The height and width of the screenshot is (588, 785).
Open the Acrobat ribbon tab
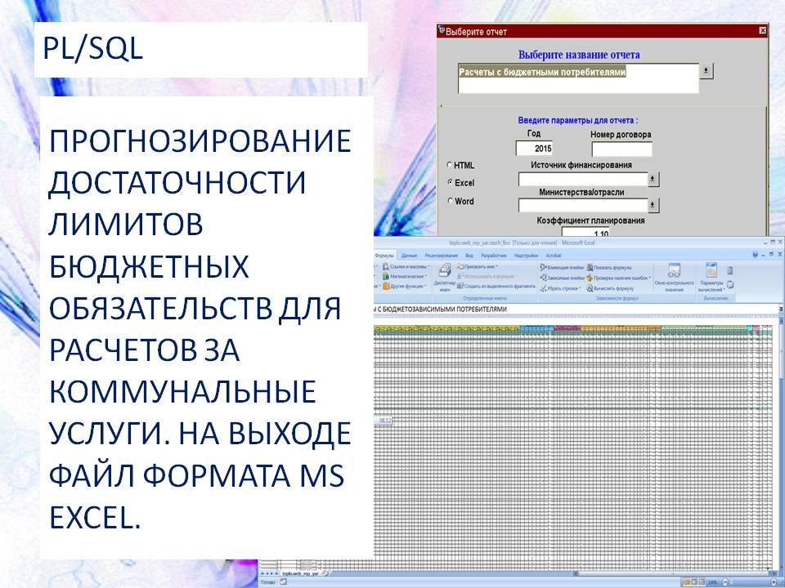click(554, 256)
